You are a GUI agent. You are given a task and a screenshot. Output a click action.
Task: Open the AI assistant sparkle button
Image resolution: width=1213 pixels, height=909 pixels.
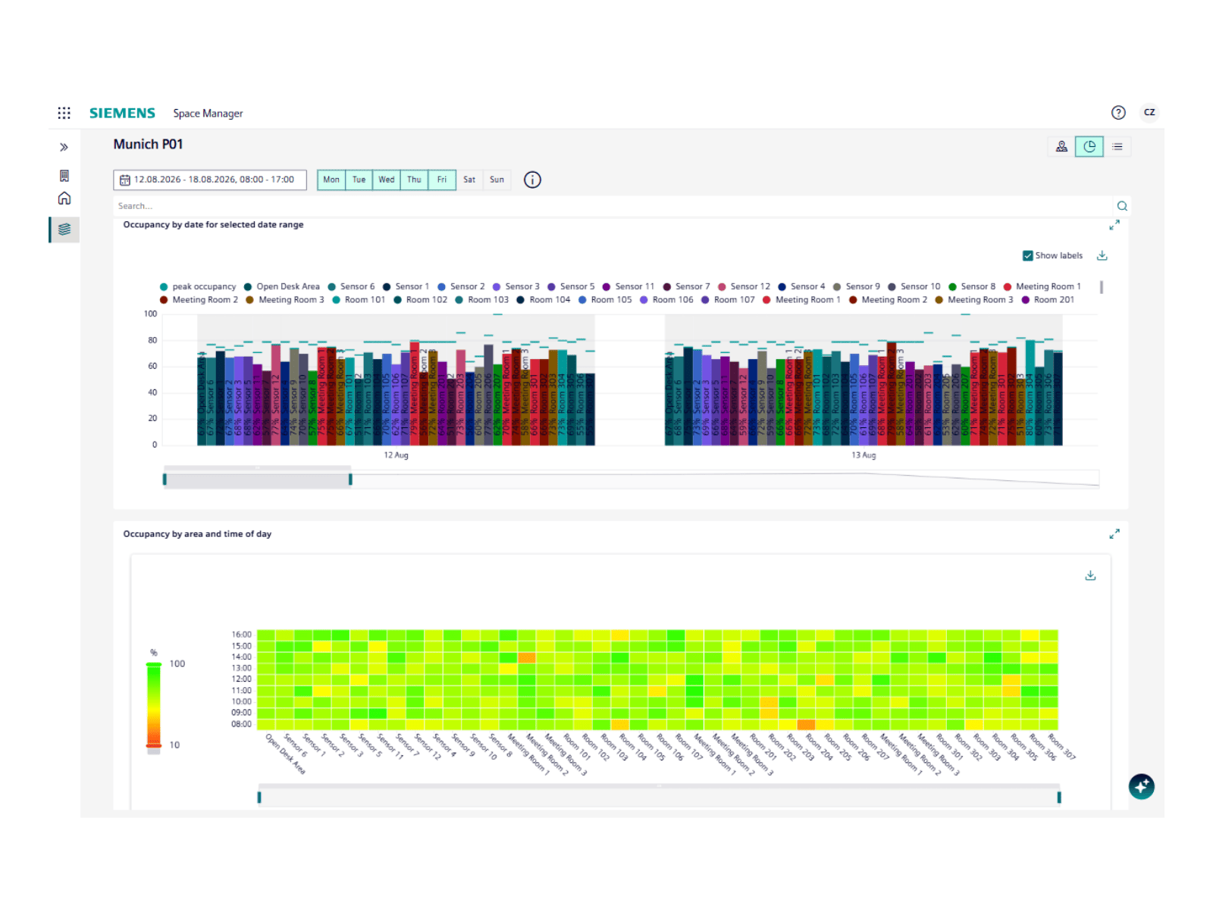pyautogui.click(x=1141, y=786)
